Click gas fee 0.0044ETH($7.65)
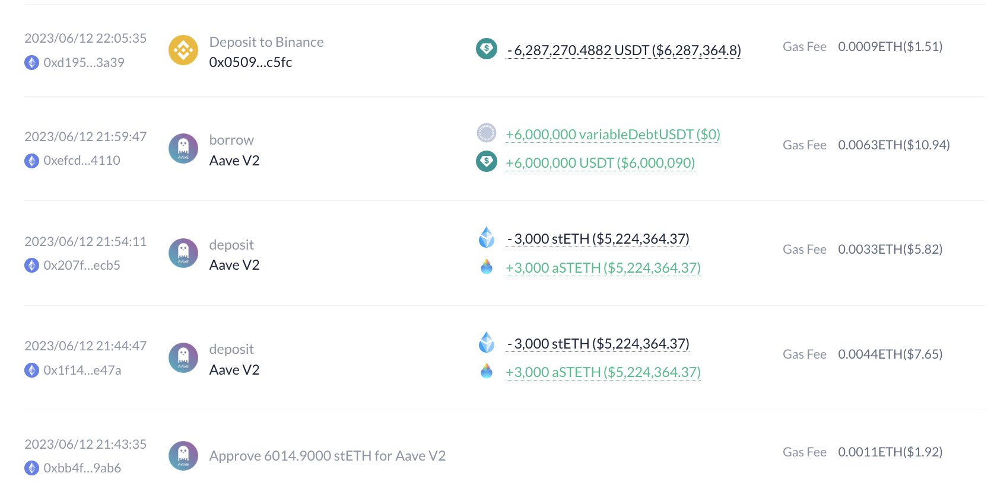This screenshot has width=991, height=492. click(x=890, y=354)
